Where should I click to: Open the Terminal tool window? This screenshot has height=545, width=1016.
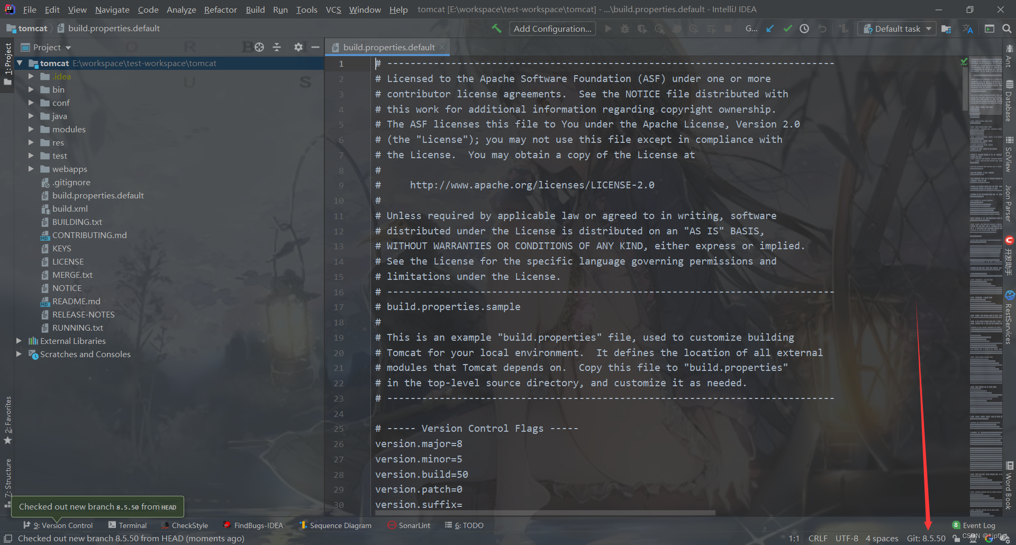128,525
